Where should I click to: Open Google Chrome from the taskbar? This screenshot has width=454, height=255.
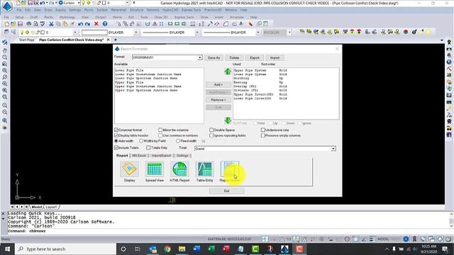pos(167,249)
